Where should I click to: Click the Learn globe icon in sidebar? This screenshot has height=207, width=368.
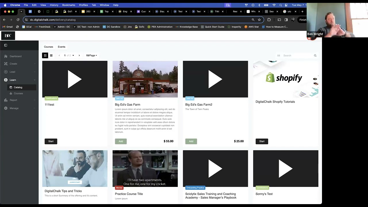click(x=6, y=80)
